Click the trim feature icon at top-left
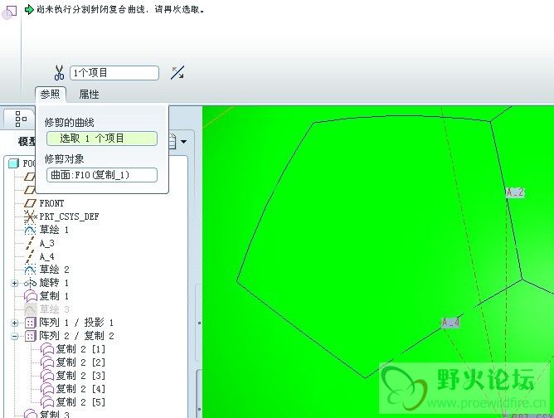554x418 pixels. pos(9,12)
